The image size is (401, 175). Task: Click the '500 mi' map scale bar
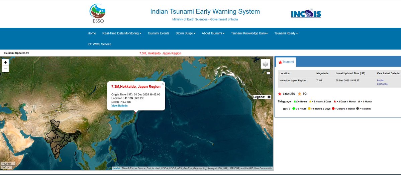tap(6, 167)
